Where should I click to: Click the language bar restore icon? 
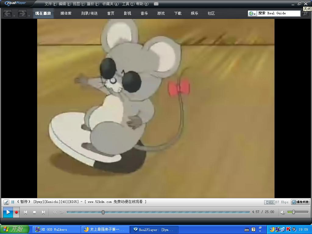point(260,228)
